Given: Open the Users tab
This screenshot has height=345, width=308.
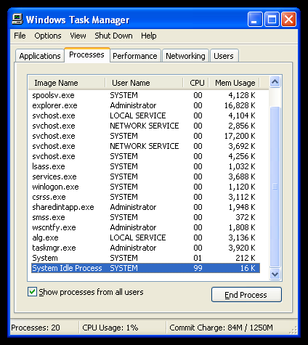Looking at the screenshot, I should [x=224, y=56].
